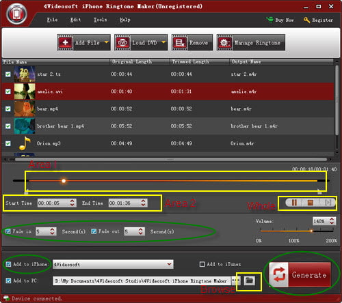Stop playback with the stop button
This screenshot has height=303, width=342.
point(311,203)
